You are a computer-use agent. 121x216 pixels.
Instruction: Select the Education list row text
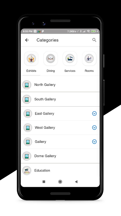(x=42, y=171)
